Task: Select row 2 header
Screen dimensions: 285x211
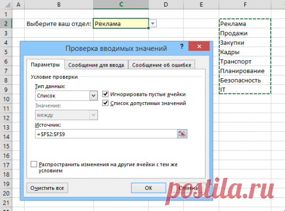Action: point(6,24)
